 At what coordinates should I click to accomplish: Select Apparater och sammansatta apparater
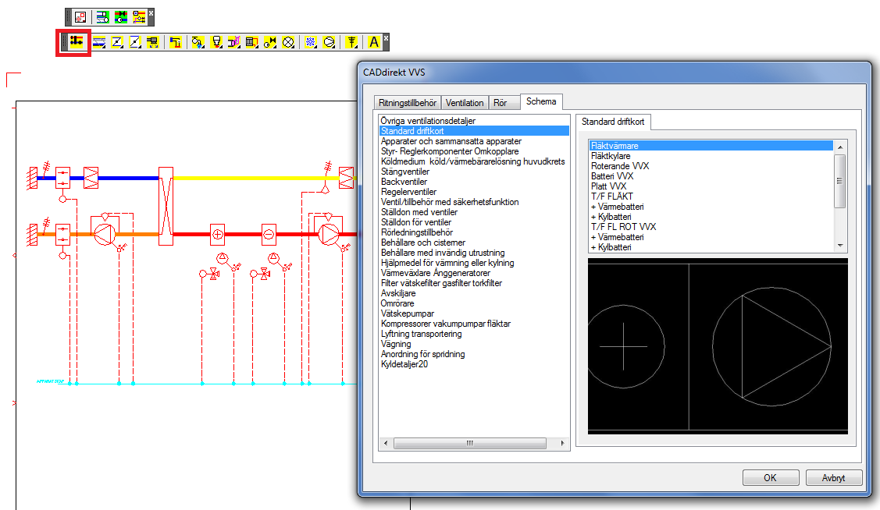pos(451,141)
